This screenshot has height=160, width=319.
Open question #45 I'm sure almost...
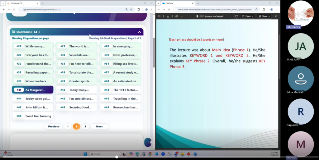pyautogui.click(x=77, y=98)
